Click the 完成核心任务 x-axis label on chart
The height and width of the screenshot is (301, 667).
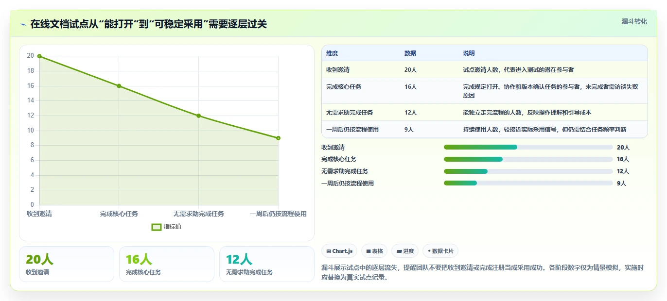click(x=119, y=214)
